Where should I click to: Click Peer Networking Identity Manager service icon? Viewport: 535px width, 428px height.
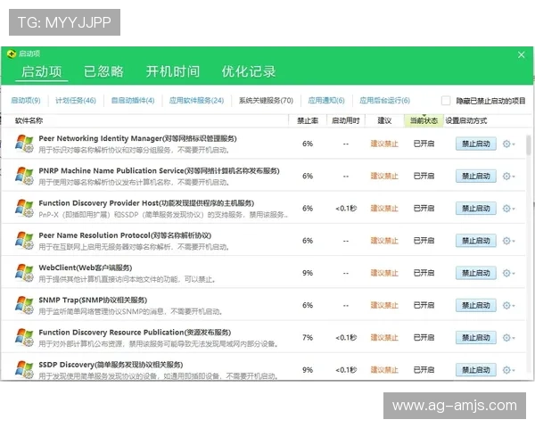click(24, 144)
